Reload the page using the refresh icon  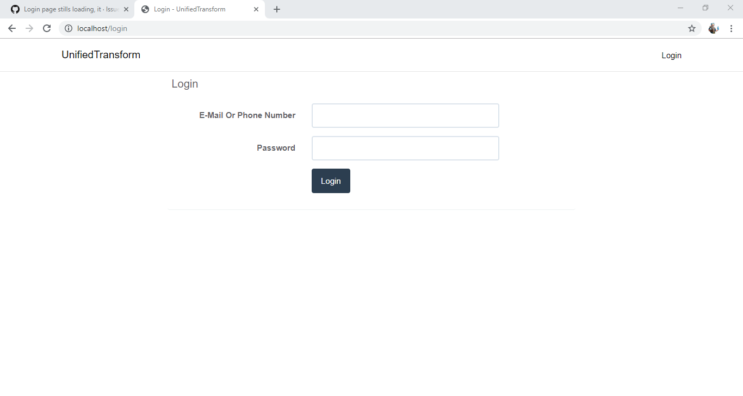47,28
